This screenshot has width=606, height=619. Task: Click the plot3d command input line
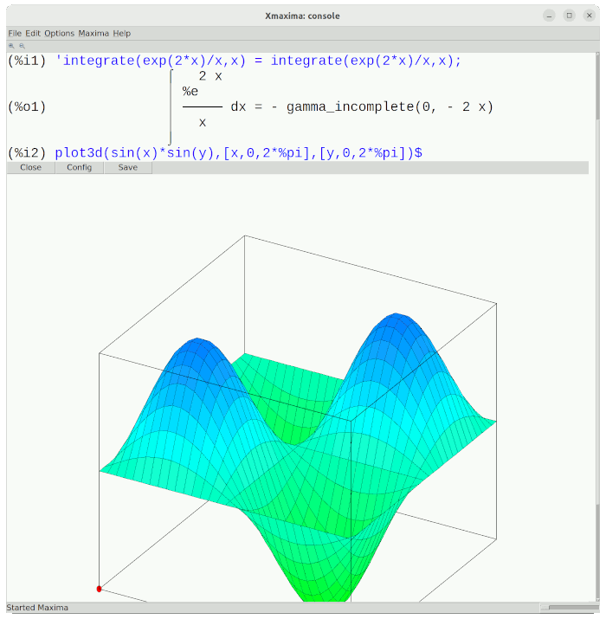tap(238, 152)
